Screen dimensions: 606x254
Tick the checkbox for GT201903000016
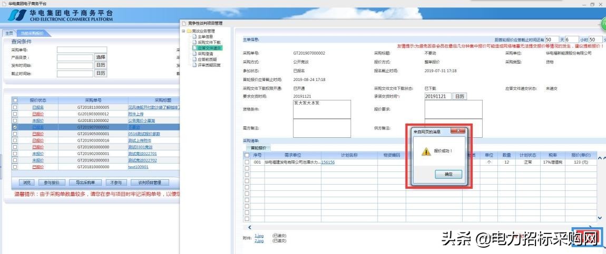15,140
